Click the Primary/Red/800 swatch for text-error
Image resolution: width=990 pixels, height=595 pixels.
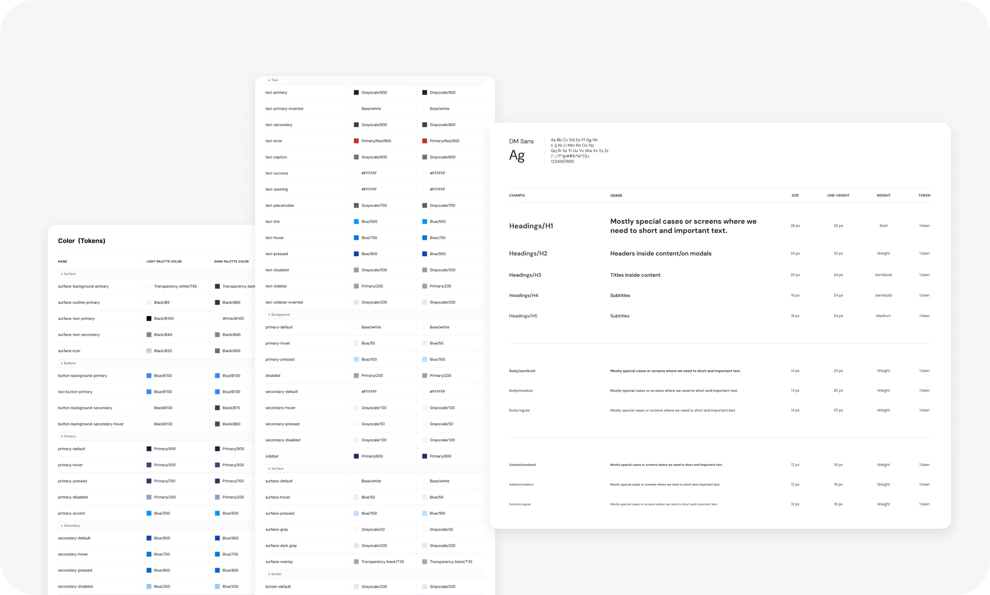357,141
